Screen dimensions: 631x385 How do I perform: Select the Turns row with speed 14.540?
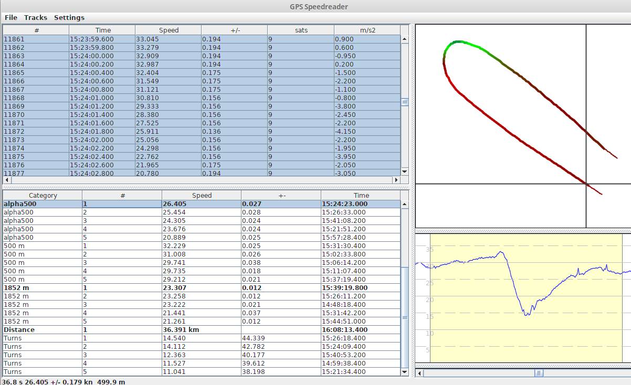202,338
